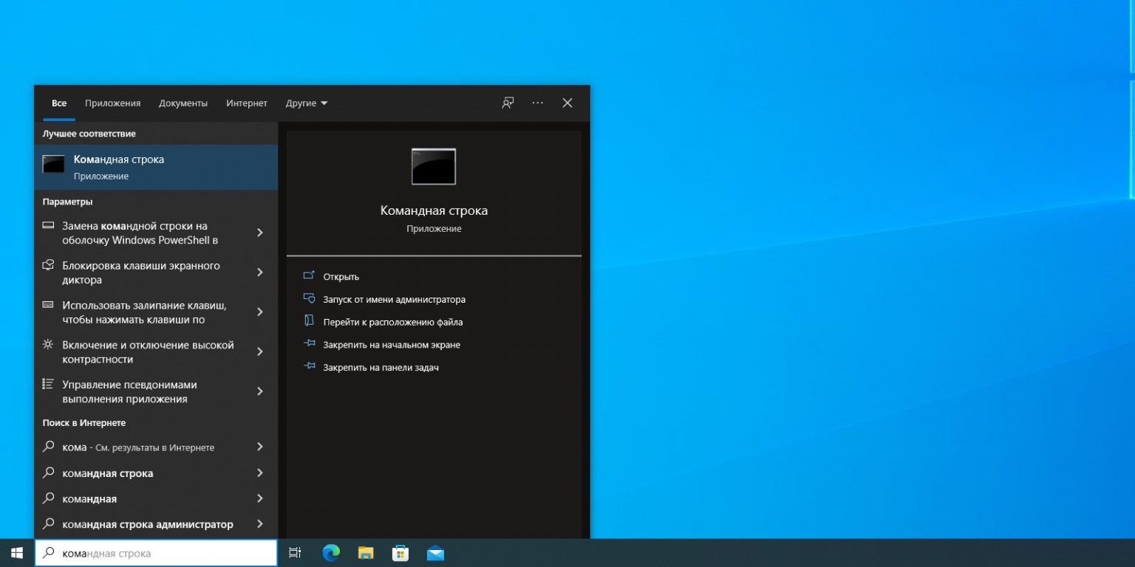Close the search panel with X
The height and width of the screenshot is (567, 1135).
click(567, 103)
